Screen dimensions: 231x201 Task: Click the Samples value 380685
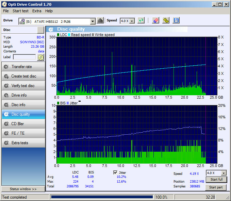pos(195,186)
